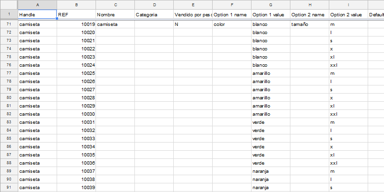Click 'verde' in row 88
This screenshot has height=192, width=384.
[271, 163]
